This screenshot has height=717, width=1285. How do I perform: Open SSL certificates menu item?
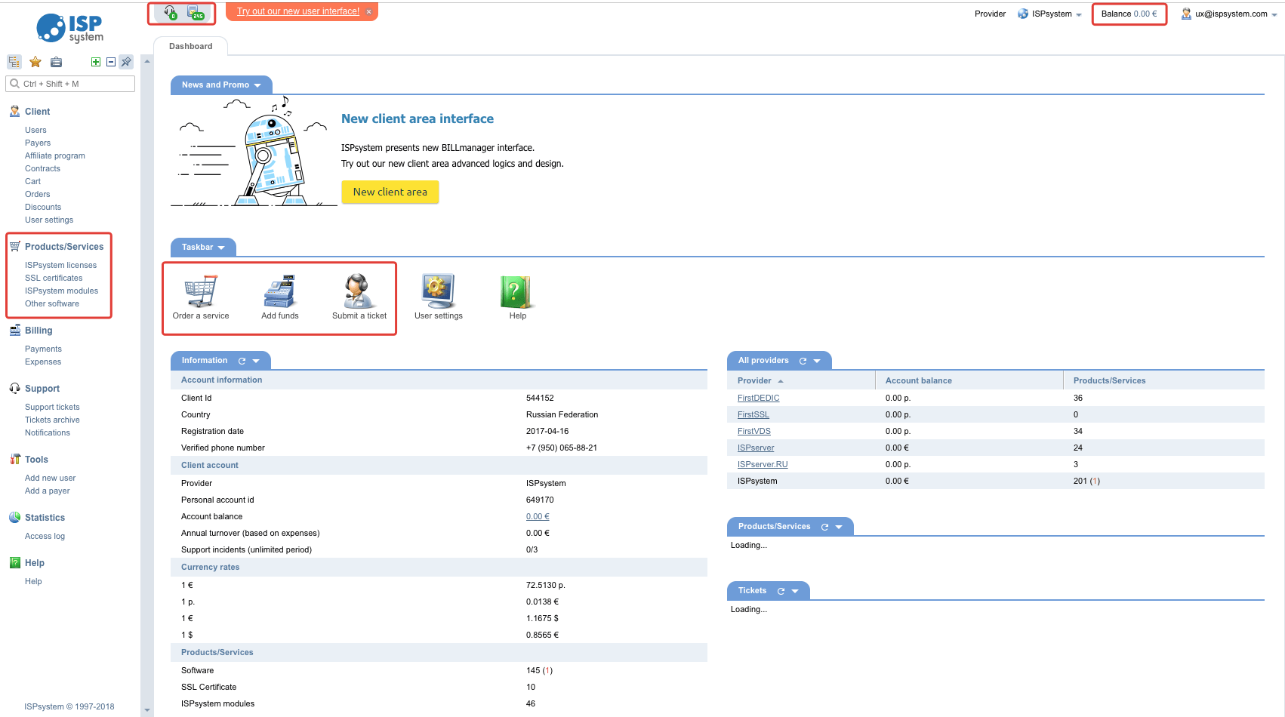(x=54, y=278)
